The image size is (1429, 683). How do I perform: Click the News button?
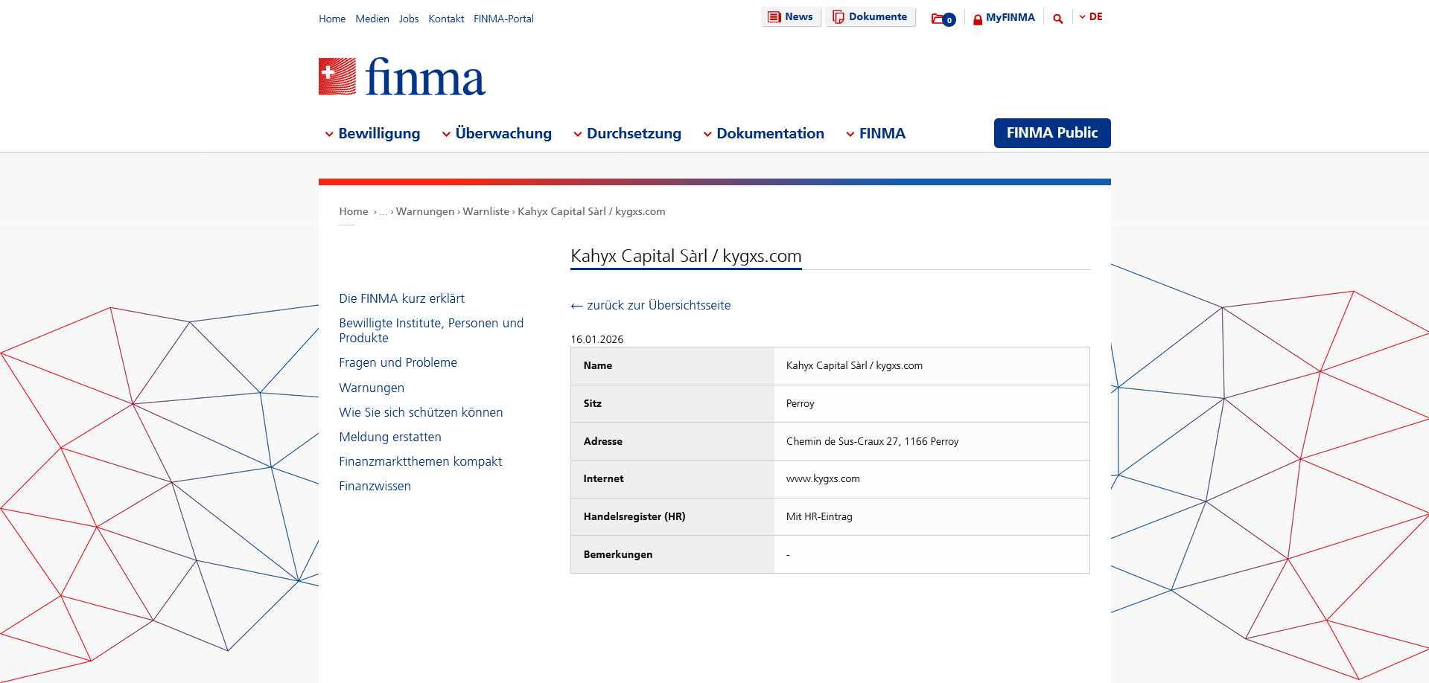click(791, 17)
